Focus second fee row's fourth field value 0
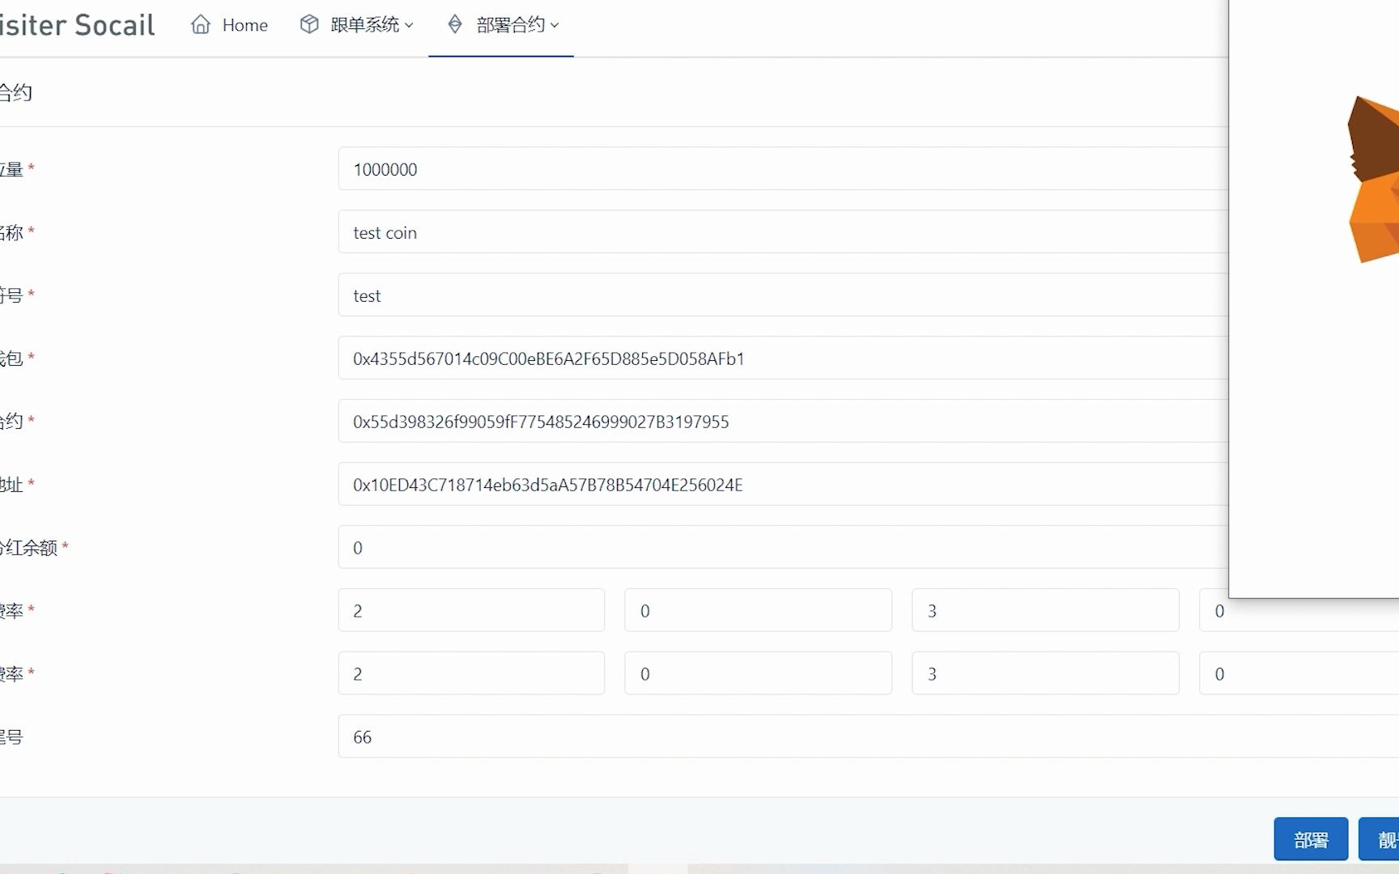 click(x=1299, y=674)
